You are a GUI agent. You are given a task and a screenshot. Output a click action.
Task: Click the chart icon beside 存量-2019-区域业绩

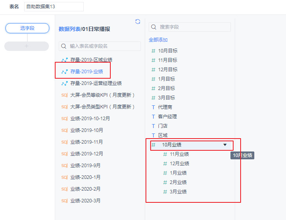click(x=65, y=60)
